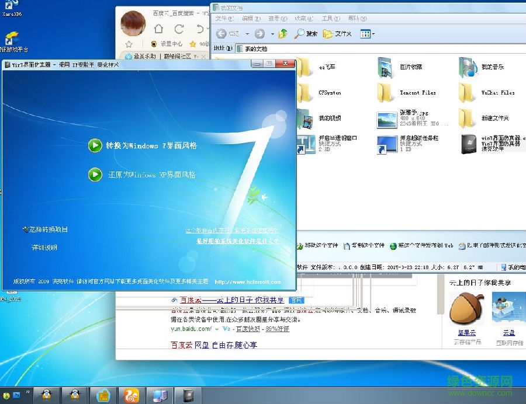Click the 复制这个文件 task icon
Viewport: 526px width, 404px height.
point(346,245)
